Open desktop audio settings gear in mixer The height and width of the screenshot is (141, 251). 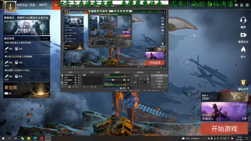tap(128, 80)
